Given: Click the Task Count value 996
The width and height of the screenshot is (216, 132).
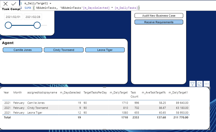Looking at the screenshot, I should pos(137,103).
